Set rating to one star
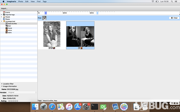The width and height of the screenshot is (180, 112). (x=9, y=101)
